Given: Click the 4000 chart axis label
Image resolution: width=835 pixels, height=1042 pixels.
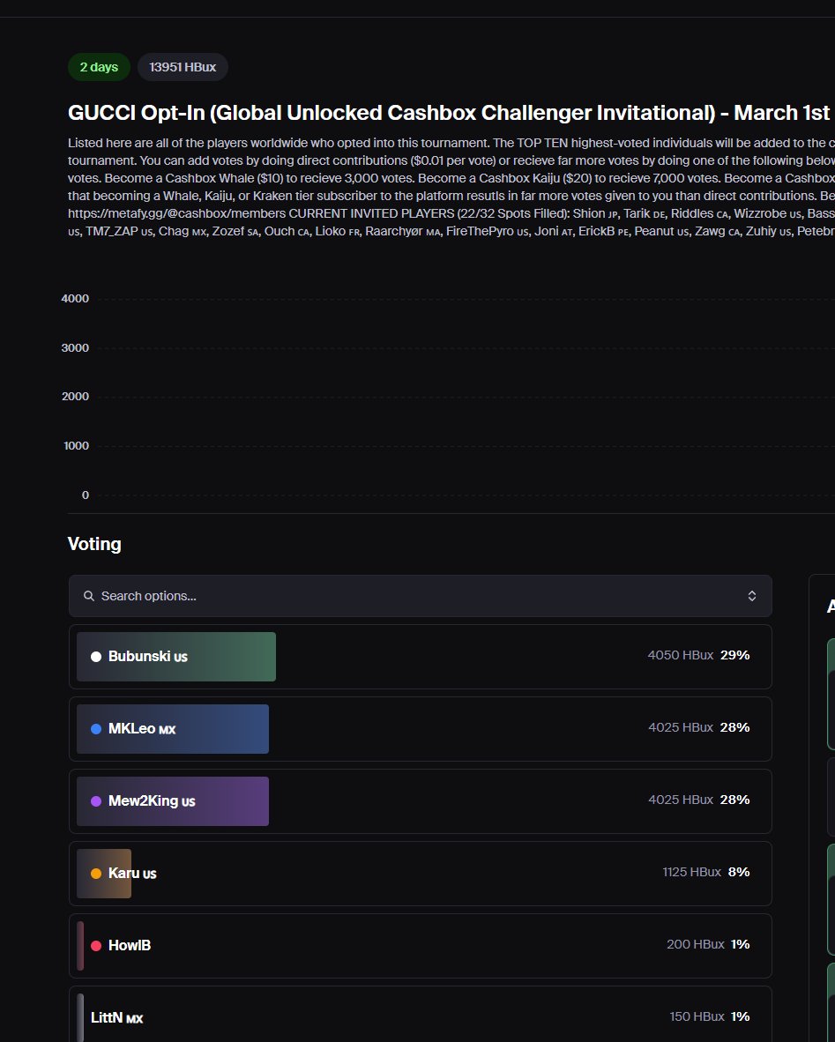Looking at the screenshot, I should tap(75, 299).
